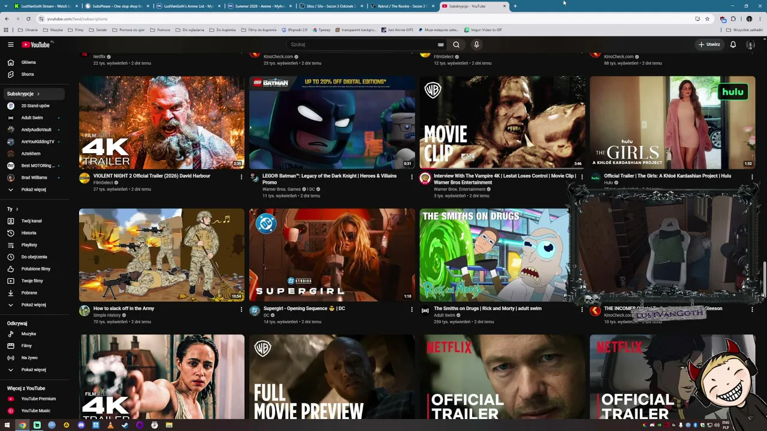Image resolution: width=767 pixels, height=431 pixels.
Task: Start voice search with the microphone
Action: point(476,44)
